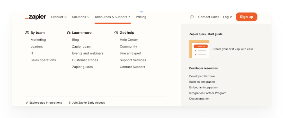Viewport: 283px width, 118px height.
Task: Click Contact Sales
Action: click(x=209, y=17)
